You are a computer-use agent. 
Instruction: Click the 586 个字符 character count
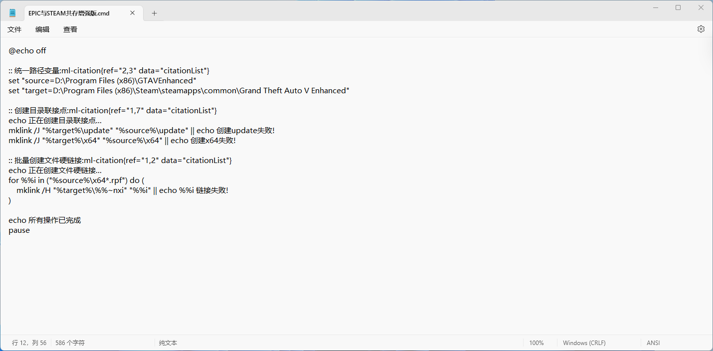click(70, 343)
